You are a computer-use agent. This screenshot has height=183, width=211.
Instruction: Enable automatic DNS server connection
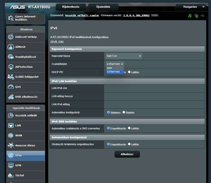pyautogui.click(x=108, y=128)
